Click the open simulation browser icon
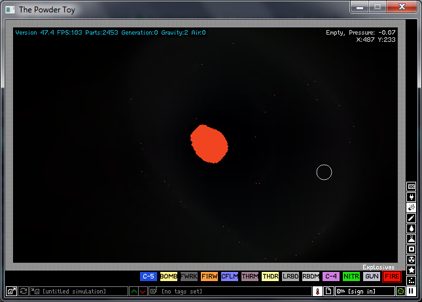This screenshot has height=302, width=422. point(11,292)
